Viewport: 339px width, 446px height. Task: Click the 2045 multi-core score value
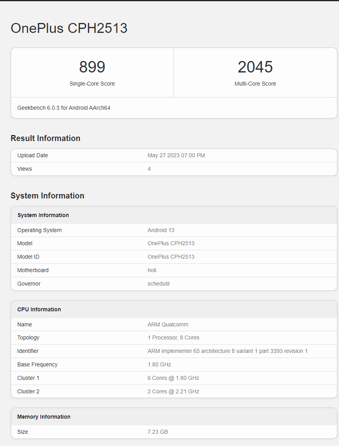click(255, 67)
